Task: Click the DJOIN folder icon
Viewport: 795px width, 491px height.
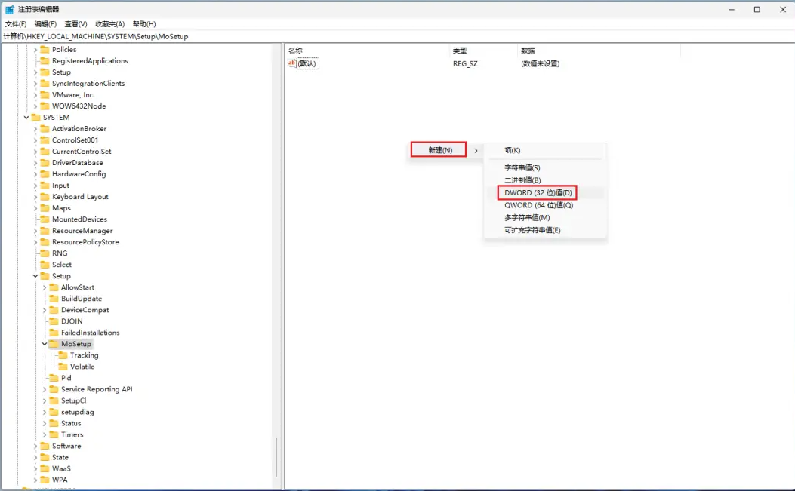Action: click(x=54, y=321)
